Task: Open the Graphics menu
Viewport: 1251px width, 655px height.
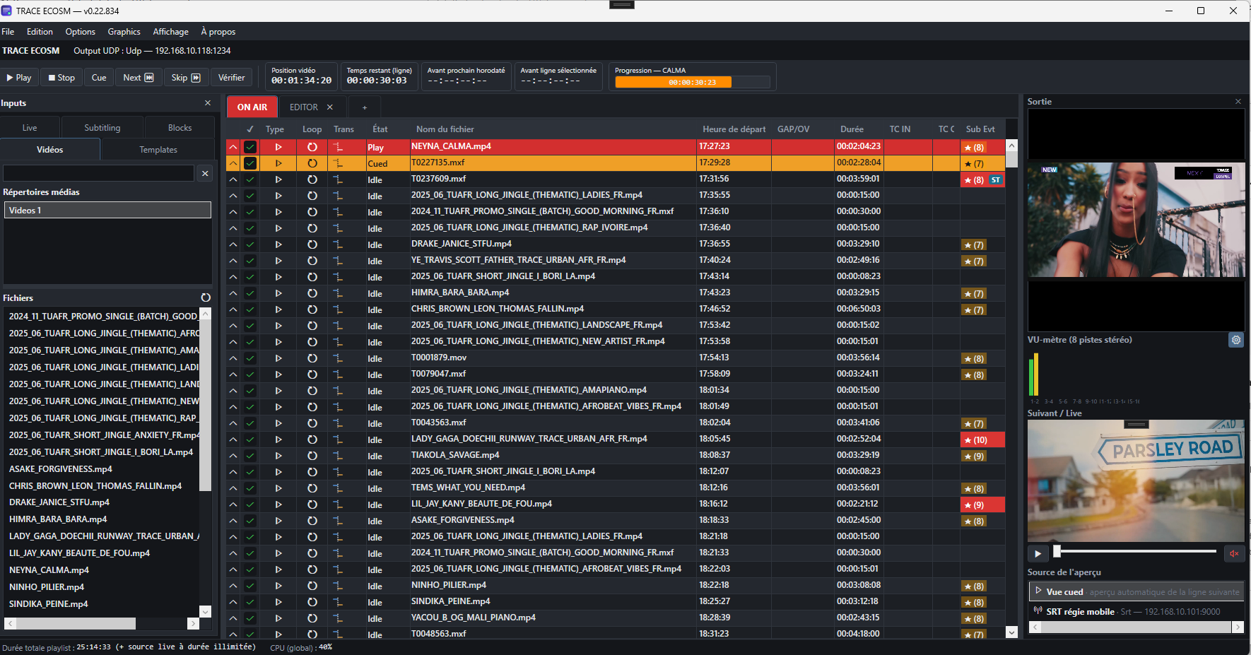Action: (124, 32)
